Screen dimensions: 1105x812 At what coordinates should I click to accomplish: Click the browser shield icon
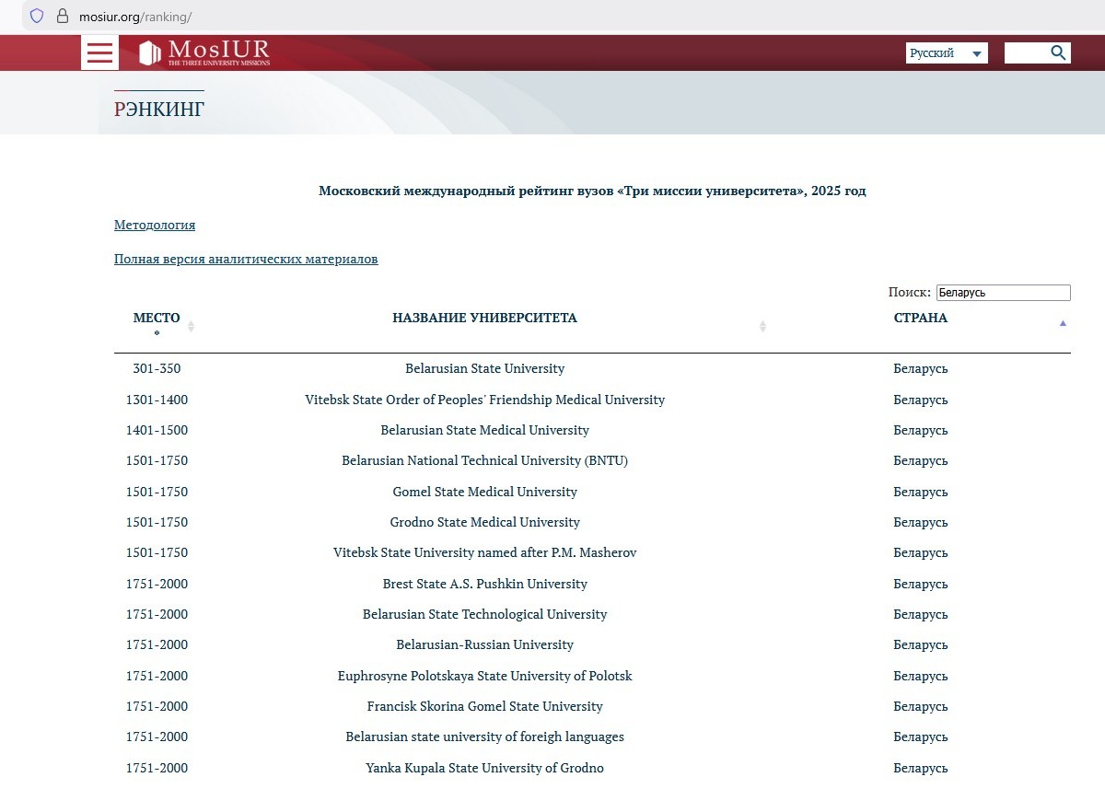(37, 17)
